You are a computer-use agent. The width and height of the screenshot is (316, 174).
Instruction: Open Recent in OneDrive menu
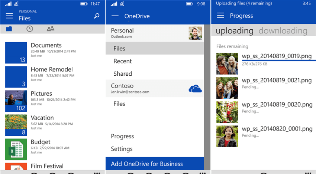tap(123, 61)
